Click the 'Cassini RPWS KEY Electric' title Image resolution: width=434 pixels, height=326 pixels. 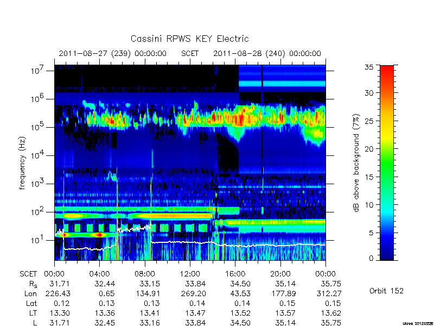(189, 39)
